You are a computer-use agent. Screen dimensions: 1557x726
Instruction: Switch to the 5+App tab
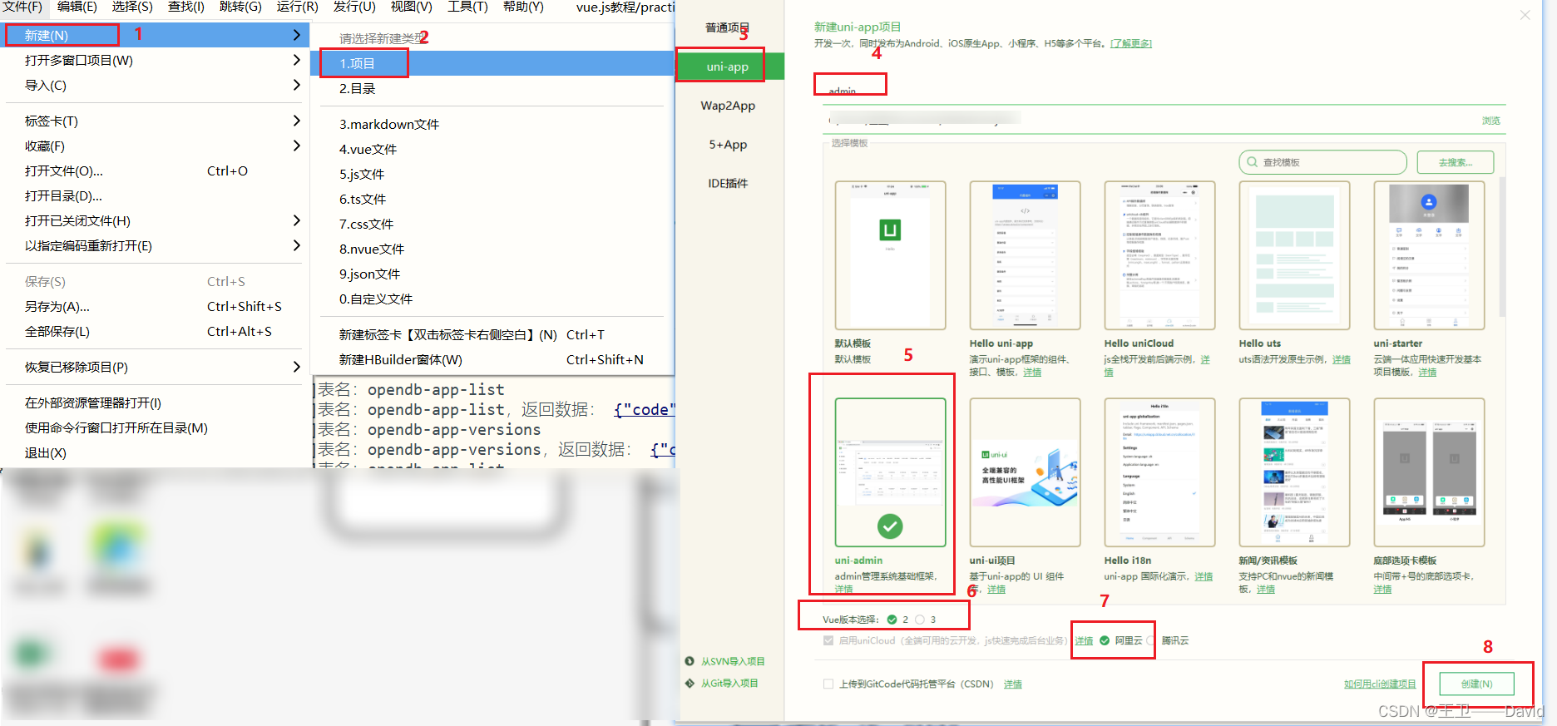728,144
